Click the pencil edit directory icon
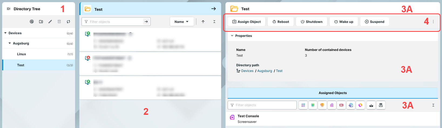Screen dimensions: 442x128 50,22
